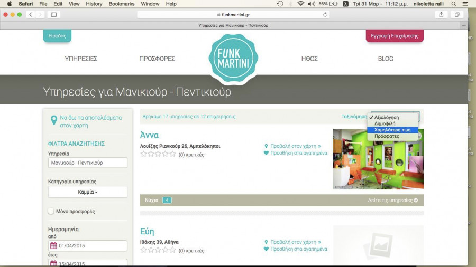
Task: Enable the Μόνο προσφορές checkbox
Action: (51, 211)
